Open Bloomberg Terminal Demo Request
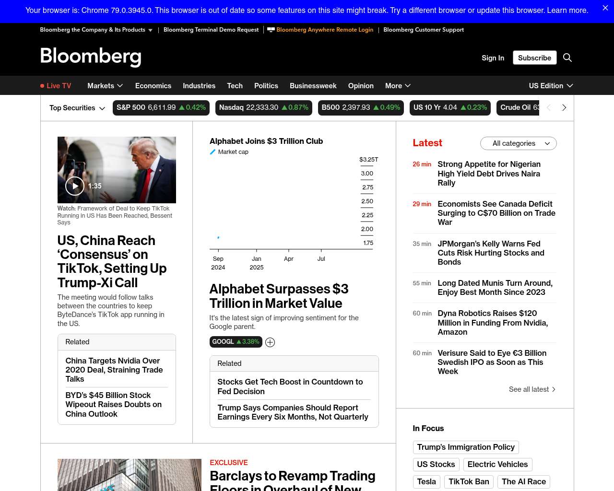The height and width of the screenshot is (491, 614). click(211, 30)
